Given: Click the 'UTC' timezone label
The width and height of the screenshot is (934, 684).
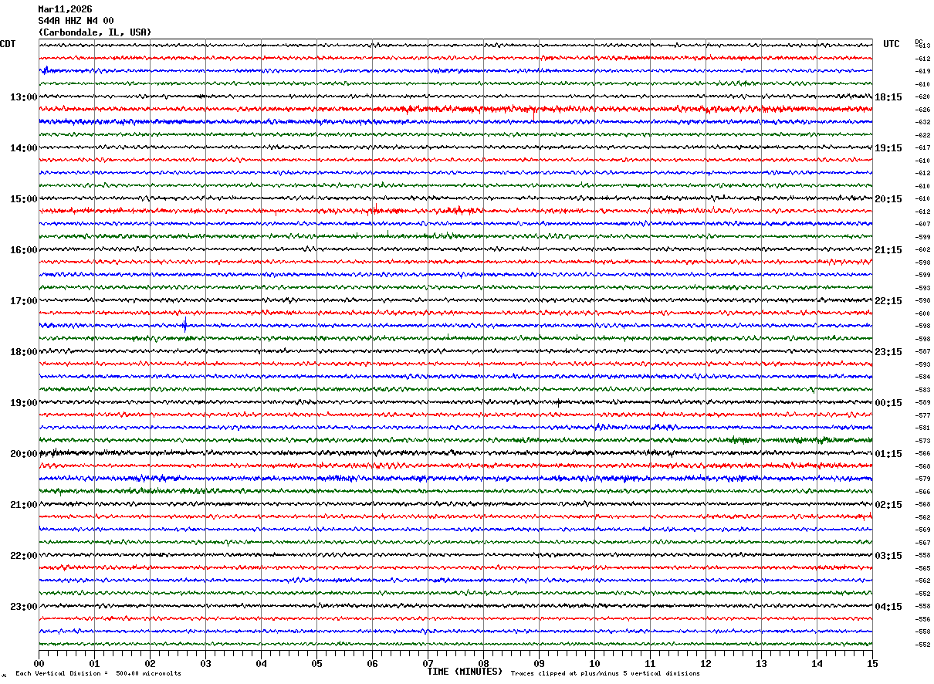Looking at the screenshot, I should coord(892,44).
